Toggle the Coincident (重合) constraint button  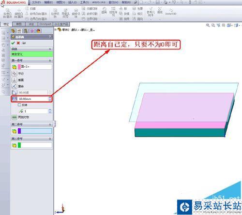pos(15,86)
